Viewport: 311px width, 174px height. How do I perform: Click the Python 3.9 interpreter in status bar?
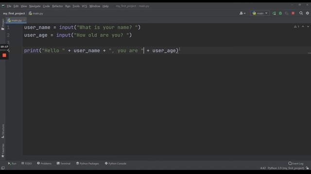pos(286,168)
